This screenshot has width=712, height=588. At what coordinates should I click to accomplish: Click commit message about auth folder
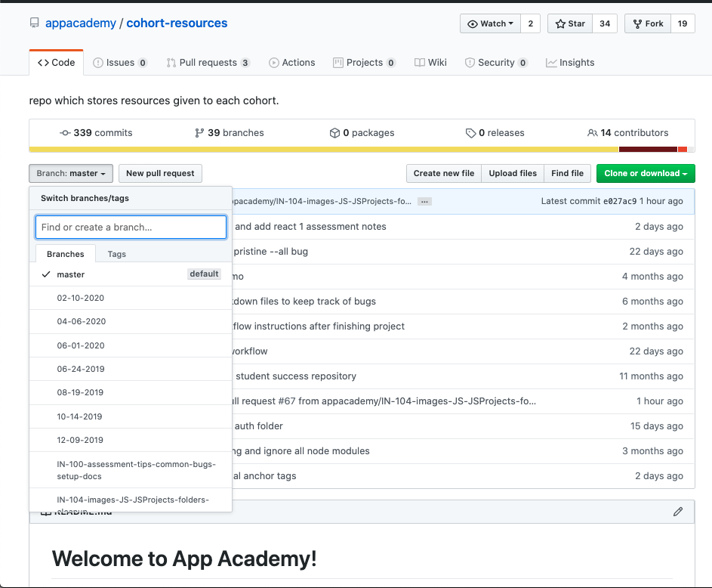click(259, 426)
